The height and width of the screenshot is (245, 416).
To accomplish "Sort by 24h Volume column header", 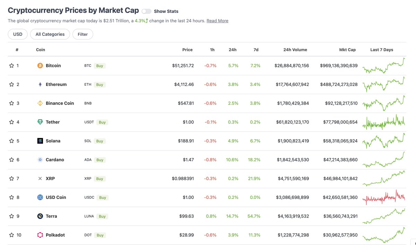I will (x=295, y=50).
